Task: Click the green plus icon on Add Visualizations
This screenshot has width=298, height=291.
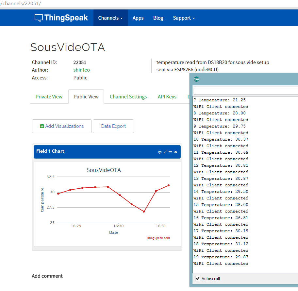Action: coord(42,126)
